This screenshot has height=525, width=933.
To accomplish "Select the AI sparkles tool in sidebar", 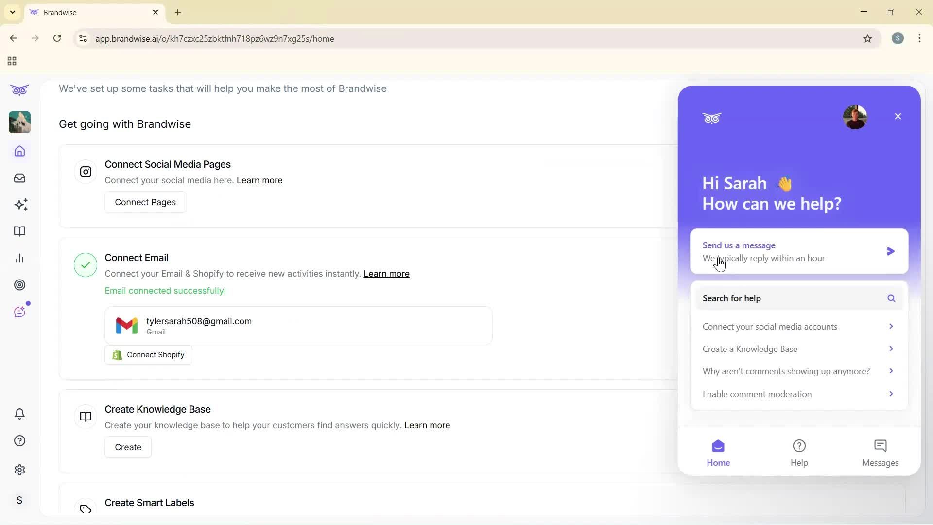I will [19, 205].
